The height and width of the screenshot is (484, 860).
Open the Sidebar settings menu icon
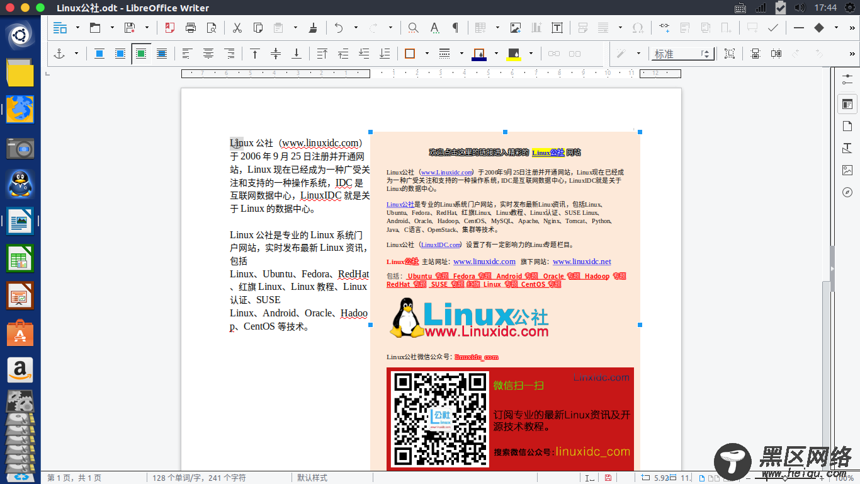(847, 80)
